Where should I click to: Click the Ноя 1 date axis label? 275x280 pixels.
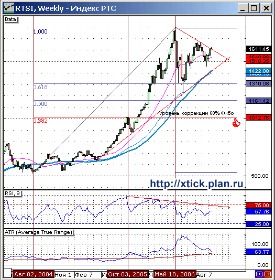coord(63,275)
